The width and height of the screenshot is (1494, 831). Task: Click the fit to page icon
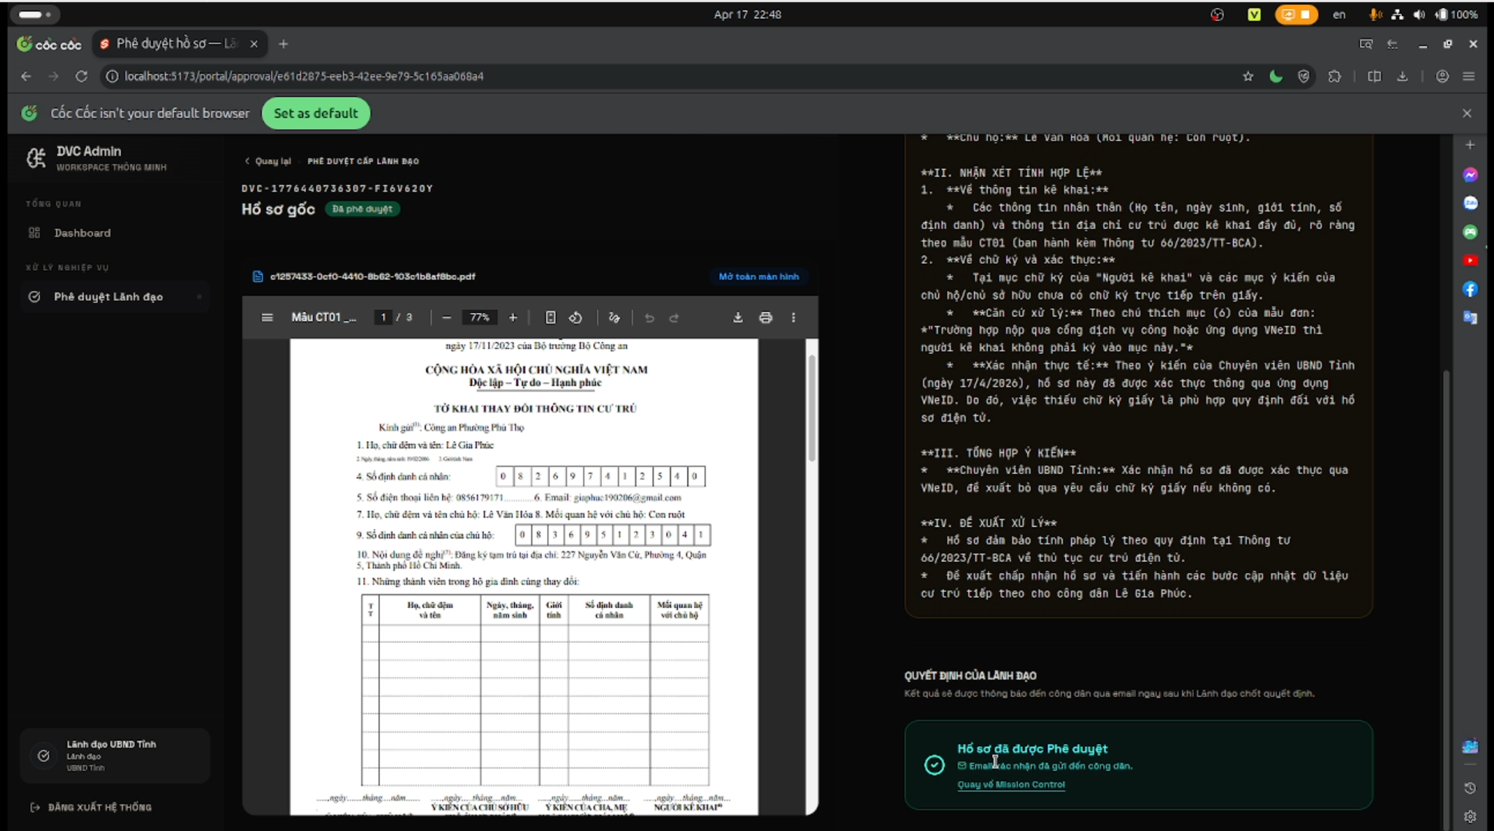coord(551,318)
